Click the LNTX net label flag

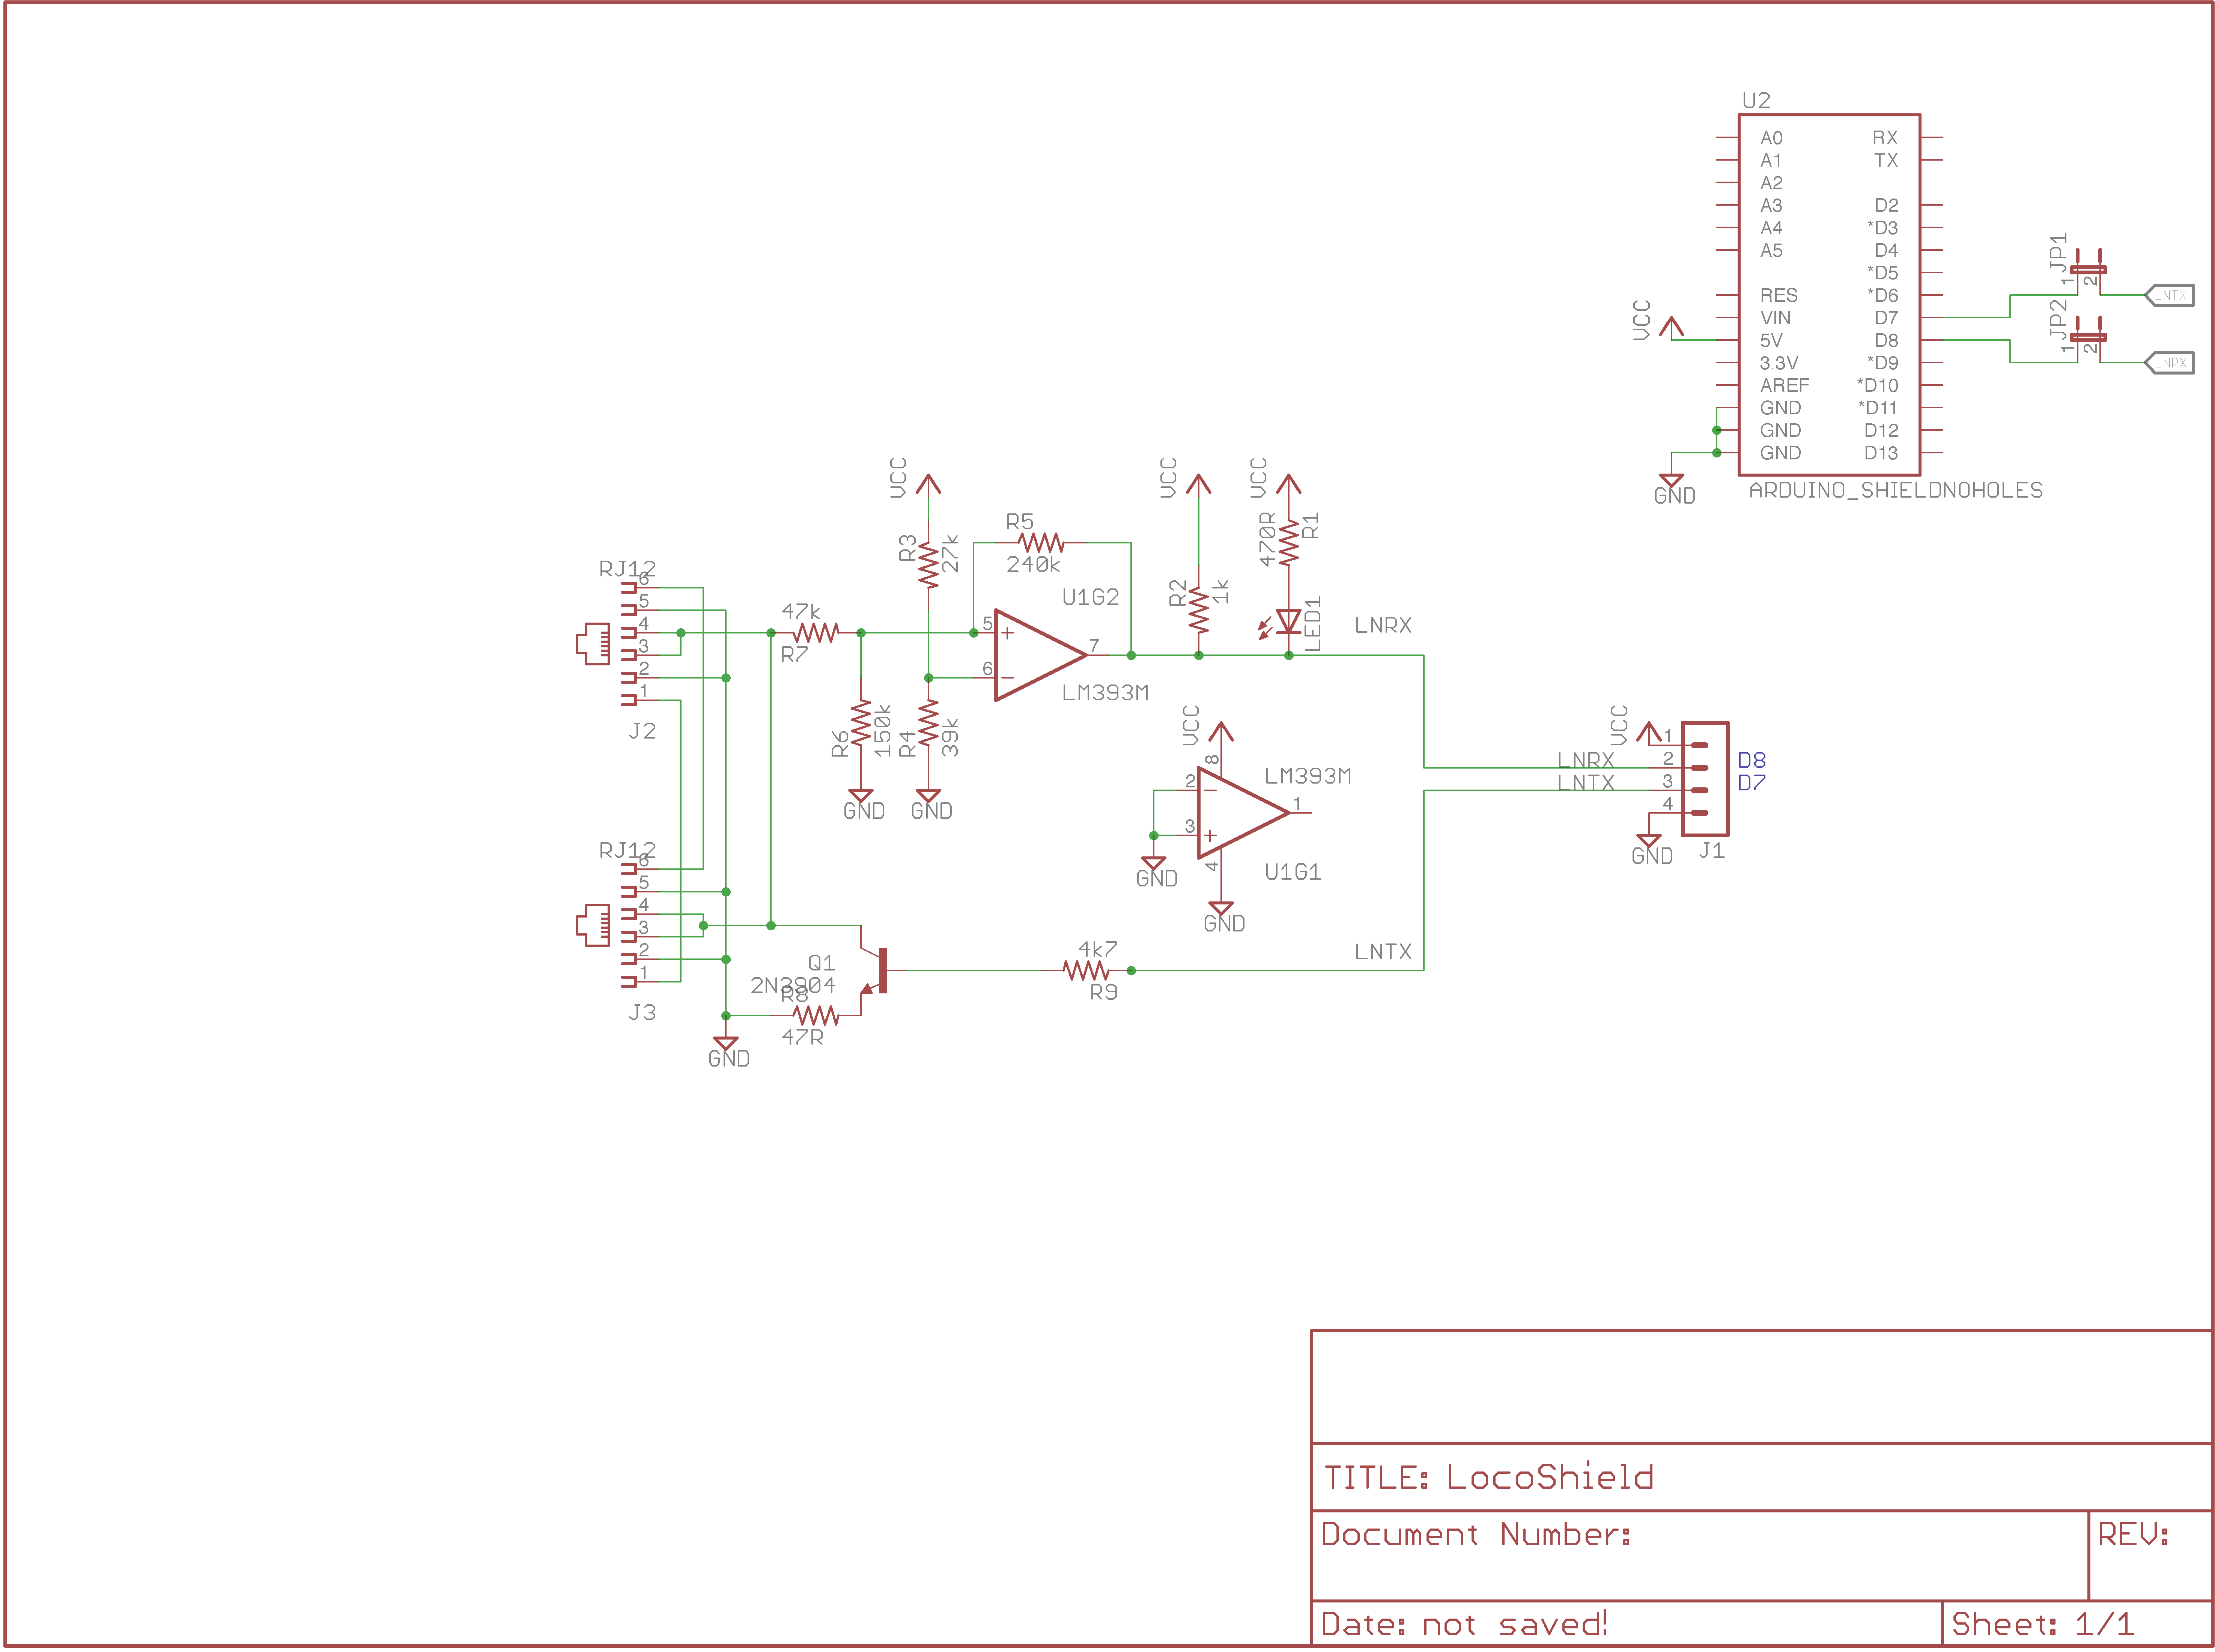(2169, 295)
